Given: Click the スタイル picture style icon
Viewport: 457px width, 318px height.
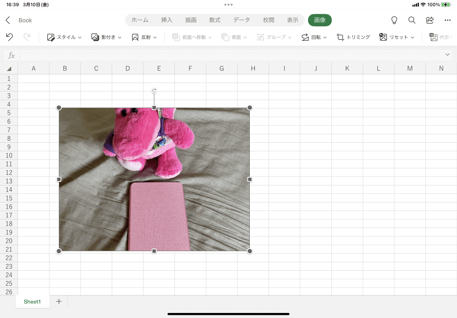Looking at the screenshot, I should pos(51,37).
